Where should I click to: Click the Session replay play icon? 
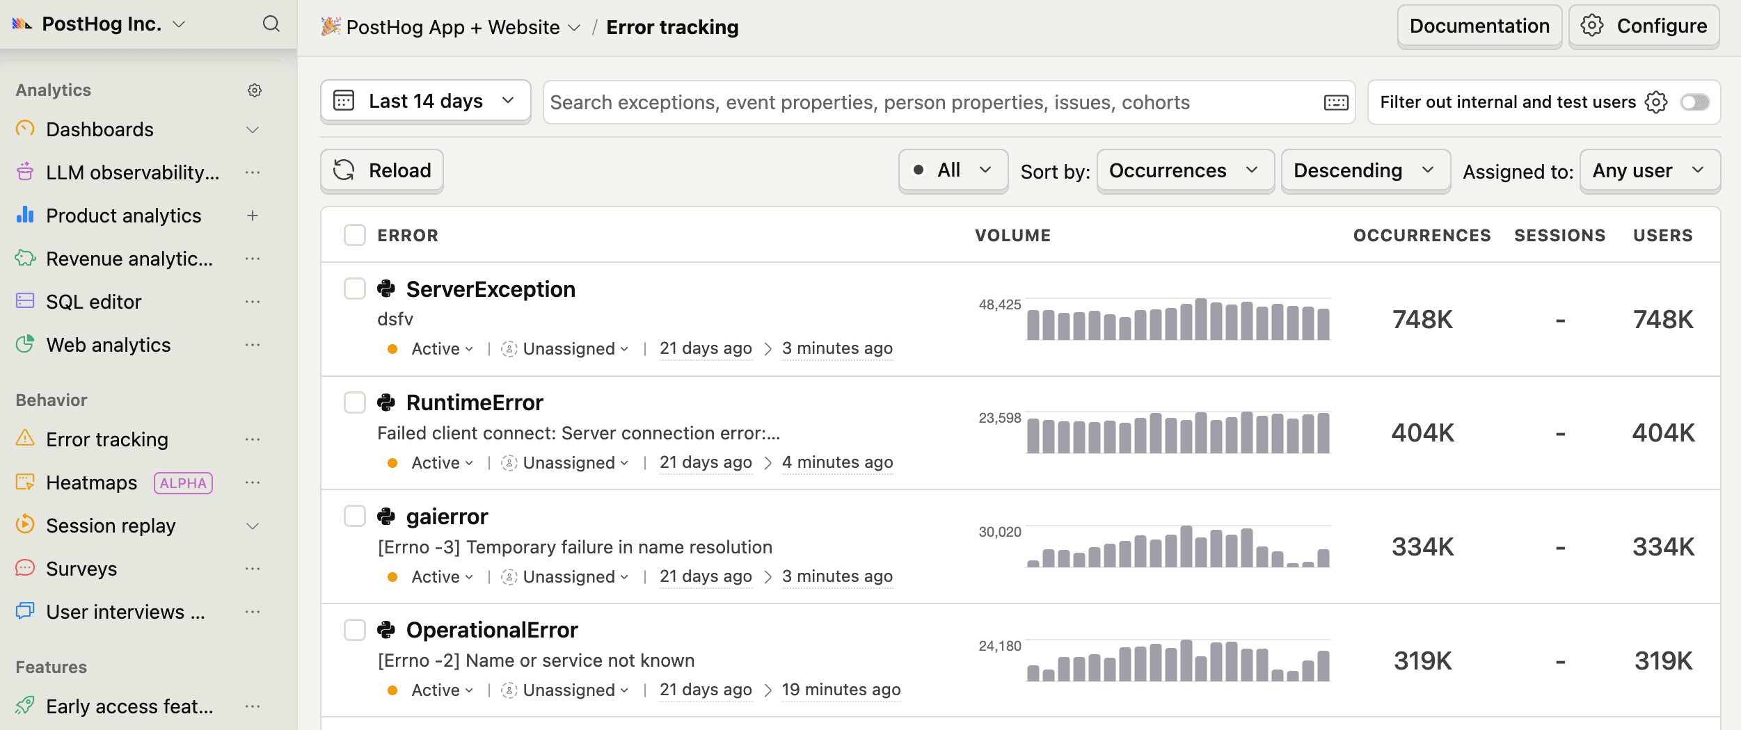(x=25, y=524)
